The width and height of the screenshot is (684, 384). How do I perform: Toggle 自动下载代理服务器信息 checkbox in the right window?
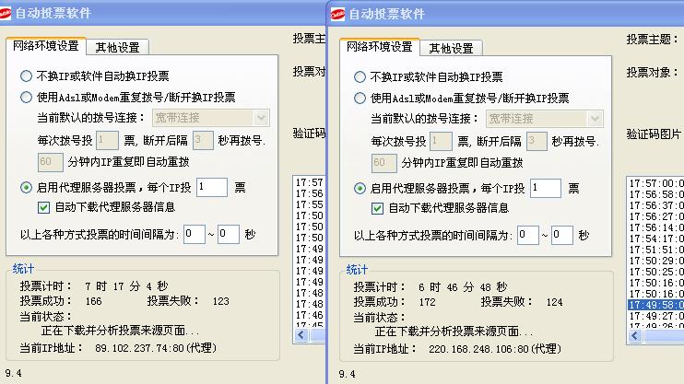(x=378, y=208)
